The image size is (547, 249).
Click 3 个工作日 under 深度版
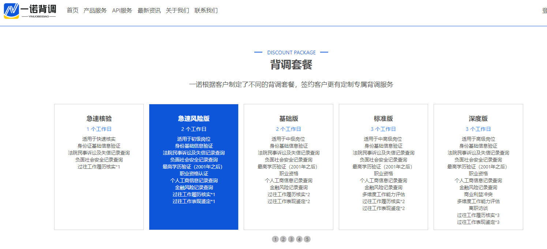click(x=478, y=129)
